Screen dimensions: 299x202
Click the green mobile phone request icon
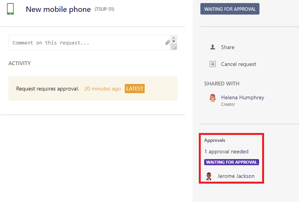click(11, 9)
